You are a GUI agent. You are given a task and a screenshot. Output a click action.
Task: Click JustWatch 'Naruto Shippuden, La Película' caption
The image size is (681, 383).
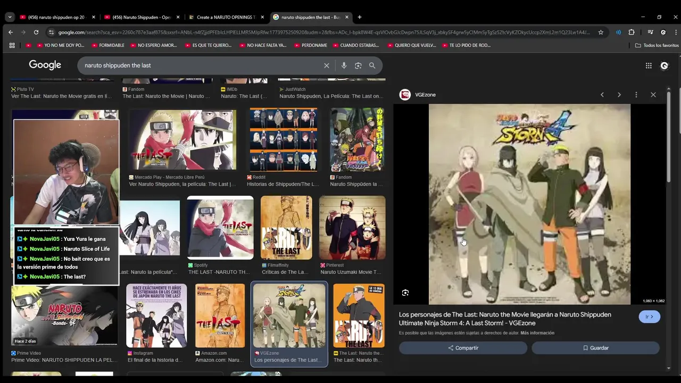[x=331, y=96]
